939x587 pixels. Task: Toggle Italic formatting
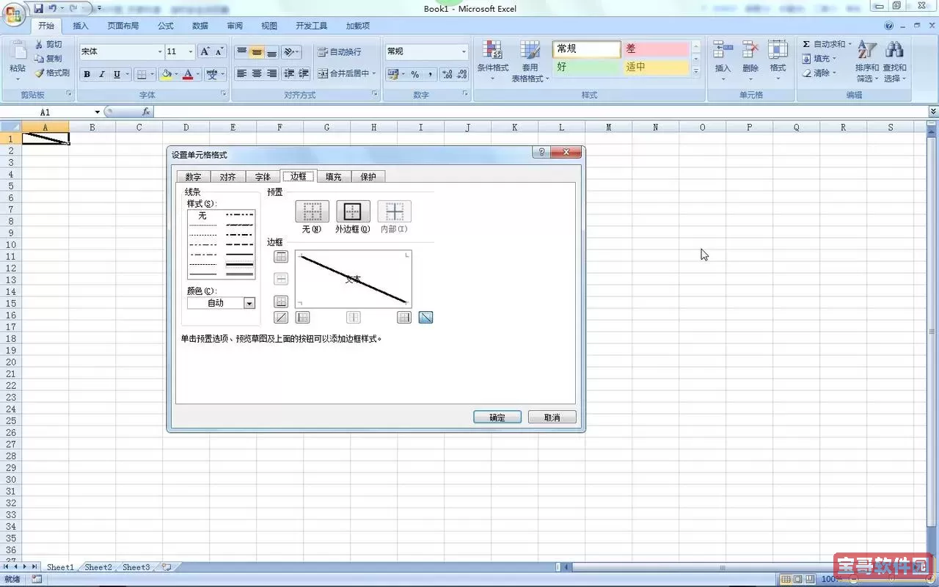pos(102,74)
